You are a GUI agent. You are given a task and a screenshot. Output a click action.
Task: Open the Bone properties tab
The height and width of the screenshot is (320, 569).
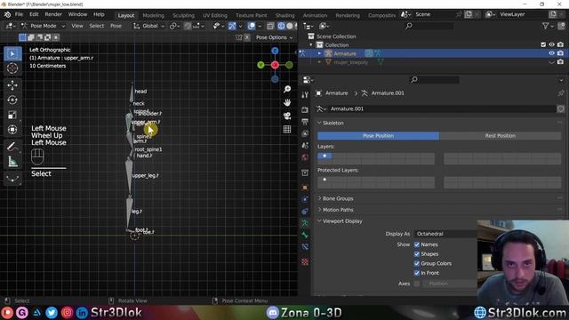[305, 235]
